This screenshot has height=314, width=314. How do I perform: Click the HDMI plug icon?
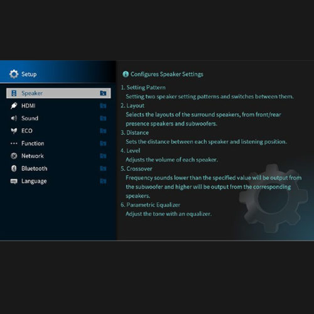pyautogui.click(x=14, y=106)
